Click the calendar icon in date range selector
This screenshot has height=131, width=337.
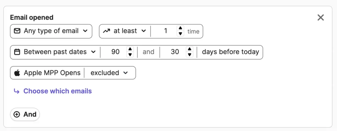tap(17, 52)
